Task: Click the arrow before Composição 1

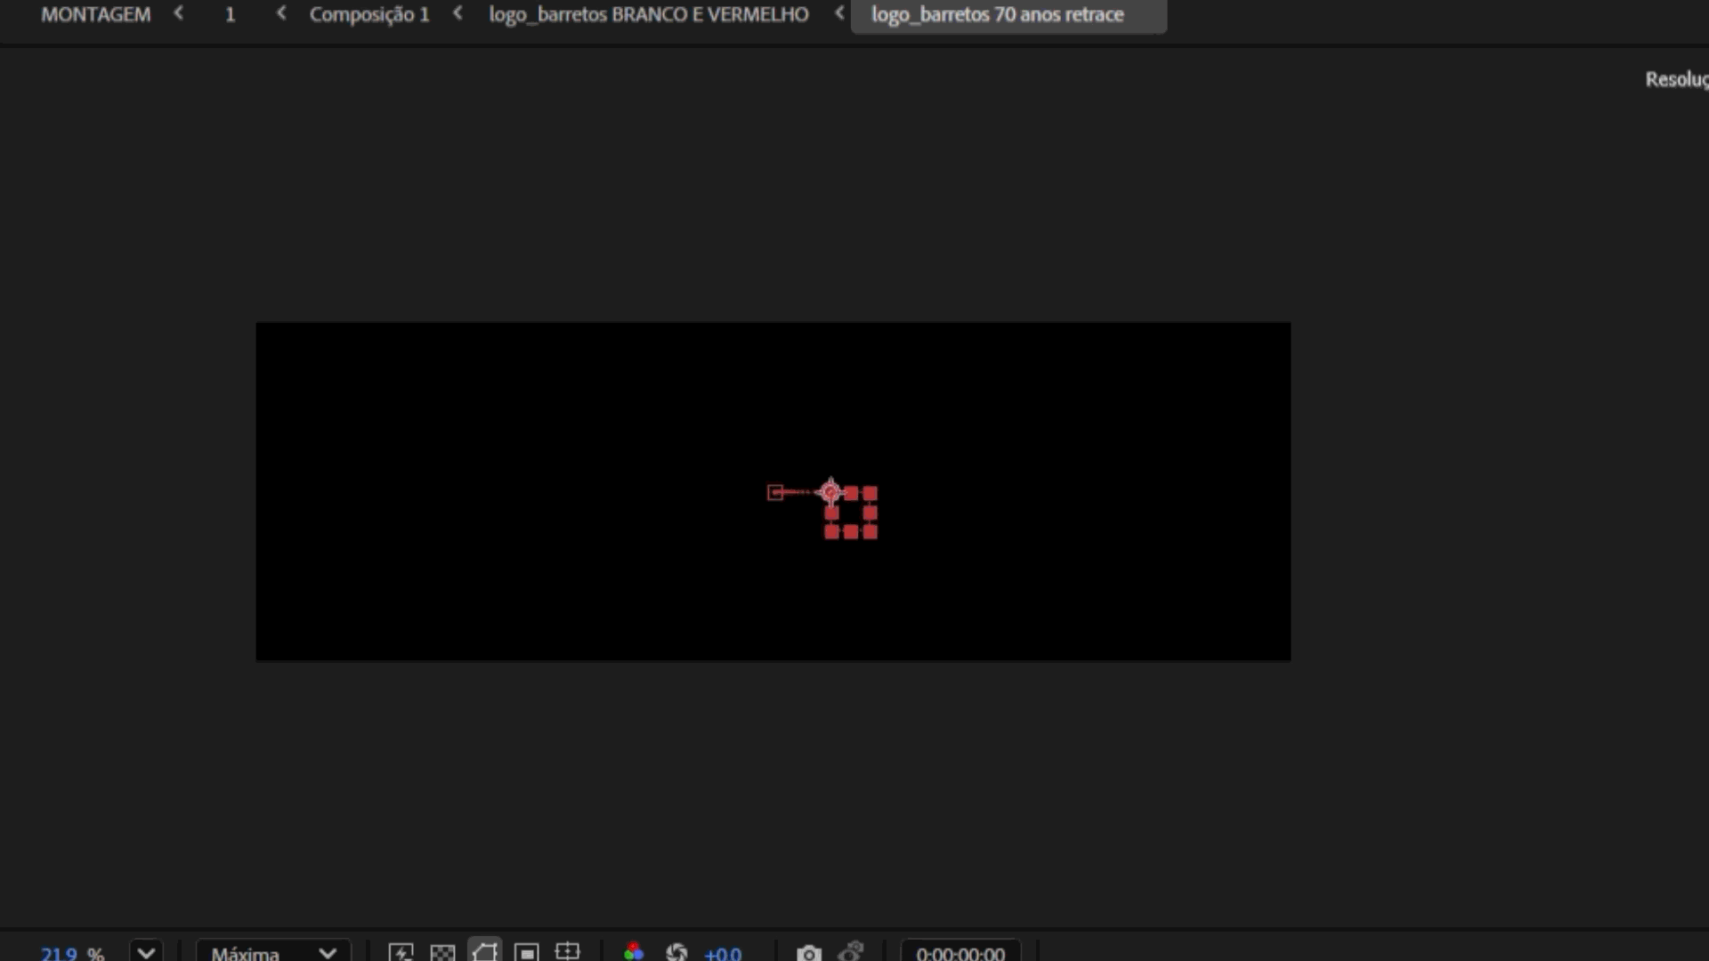Action: pyautogui.click(x=281, y=13)
